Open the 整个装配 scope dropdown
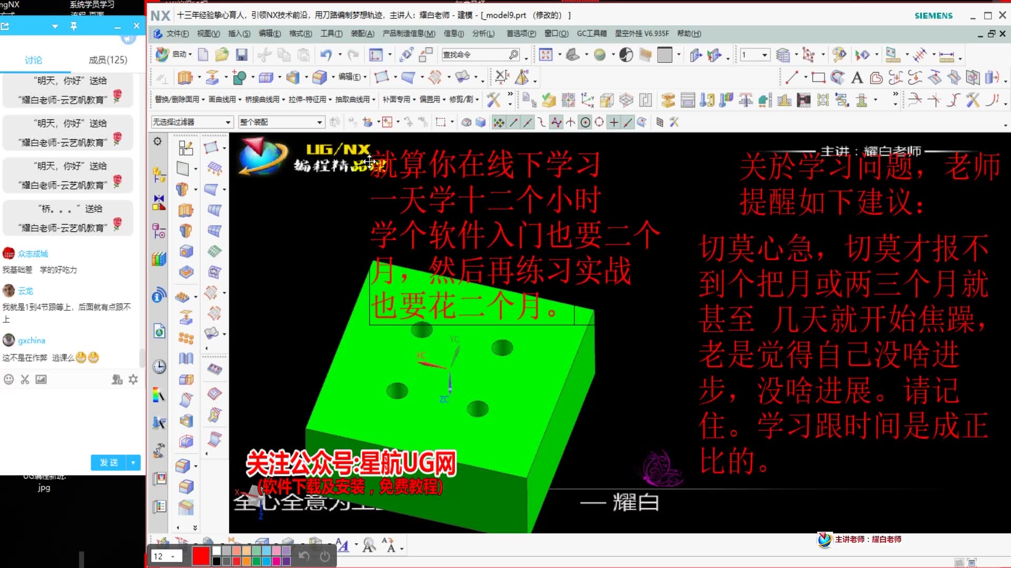This screenshot has width=1011, height=568. pos(281,122)
